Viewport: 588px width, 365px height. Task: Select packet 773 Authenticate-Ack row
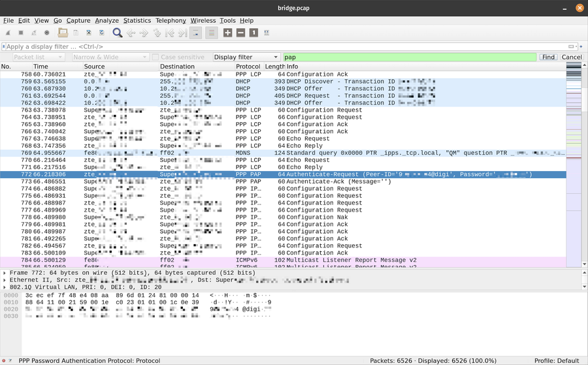point(283,182)
